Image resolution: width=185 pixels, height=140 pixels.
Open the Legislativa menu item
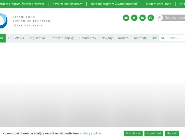37,38
